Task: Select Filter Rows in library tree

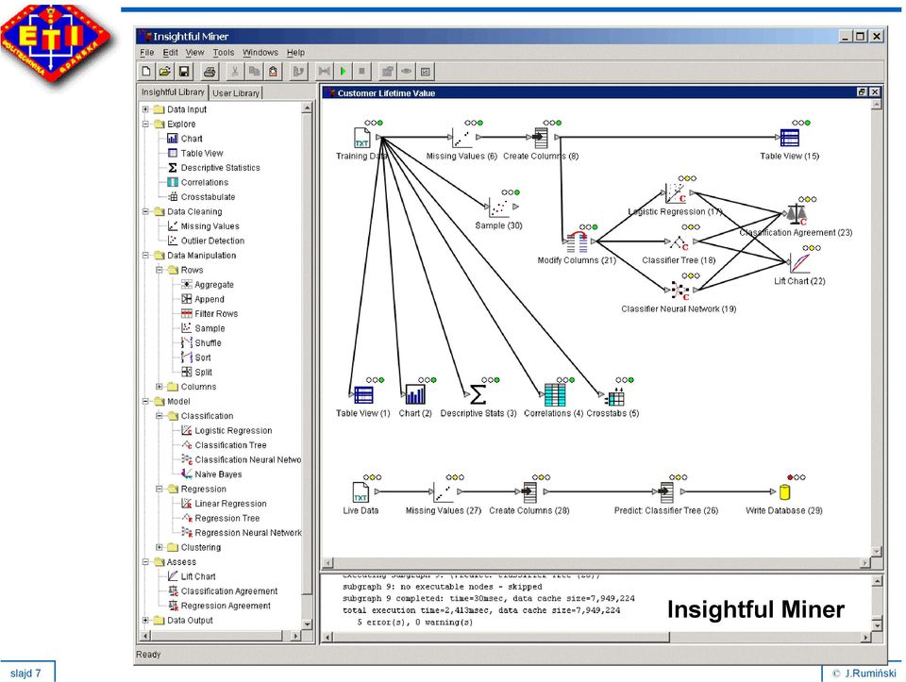Action: click(x=216, y=313)
